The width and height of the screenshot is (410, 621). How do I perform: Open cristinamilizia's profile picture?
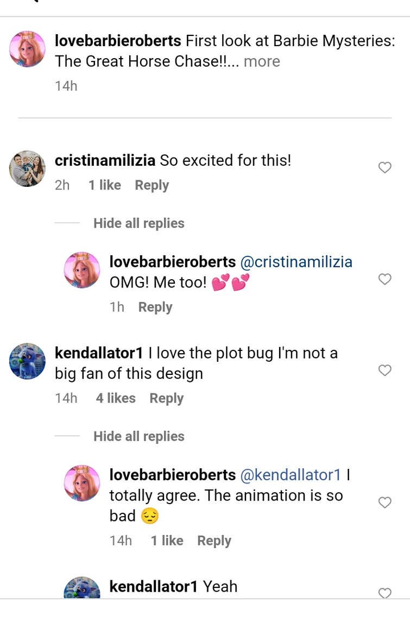(28, 168)
